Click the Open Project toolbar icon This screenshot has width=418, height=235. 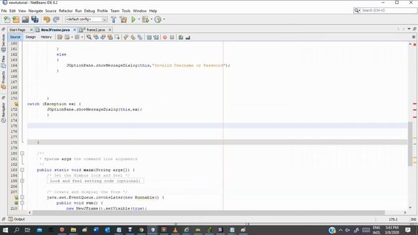click(x=25, y=20)
